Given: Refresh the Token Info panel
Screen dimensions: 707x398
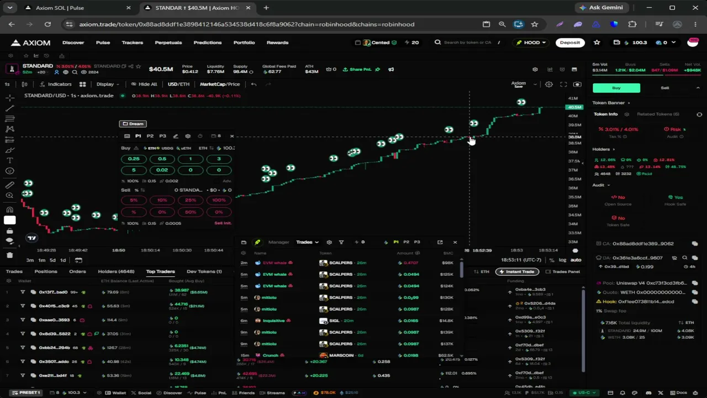Looking at the screenshot, I should point(699,114).
